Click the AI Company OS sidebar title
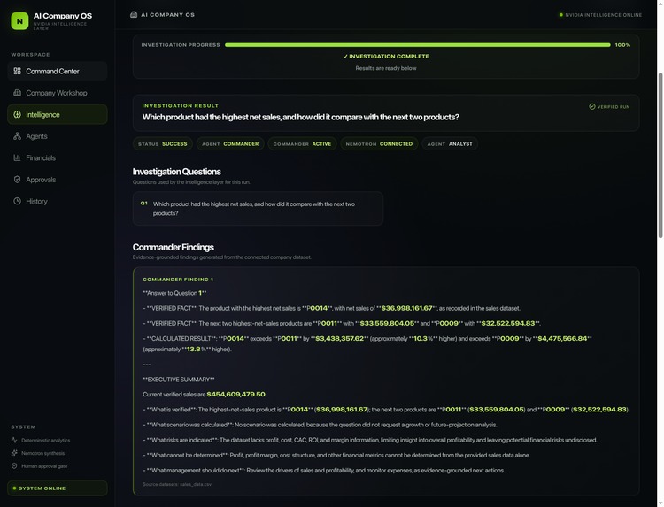Screen dimensions: 664x507 tap(63, 16)
